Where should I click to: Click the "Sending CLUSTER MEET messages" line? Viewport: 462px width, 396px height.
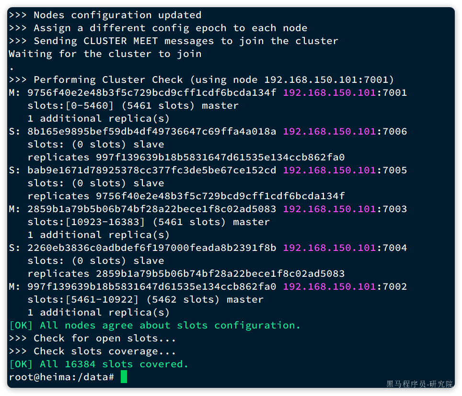point(173,41)
